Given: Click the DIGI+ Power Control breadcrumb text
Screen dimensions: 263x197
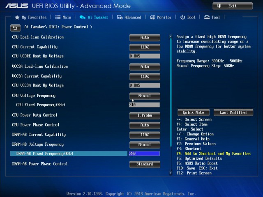Looking at the screenshot, I should point(69,27).
